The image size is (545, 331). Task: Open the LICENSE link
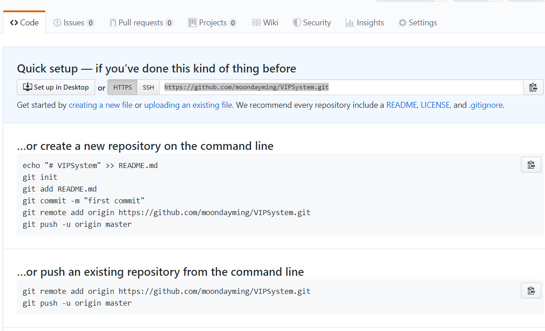435,105
